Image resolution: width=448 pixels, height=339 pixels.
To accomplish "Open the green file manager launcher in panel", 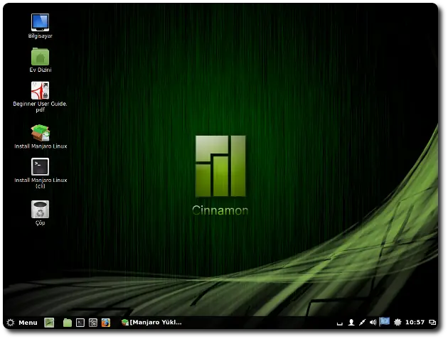I will click(x=68, y=323).
